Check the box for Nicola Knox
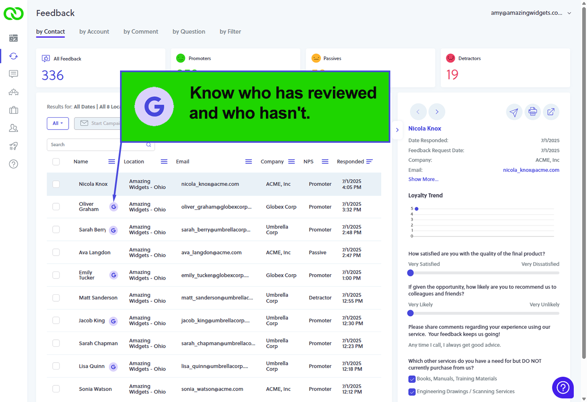The image size is (587, 402). 56,184
